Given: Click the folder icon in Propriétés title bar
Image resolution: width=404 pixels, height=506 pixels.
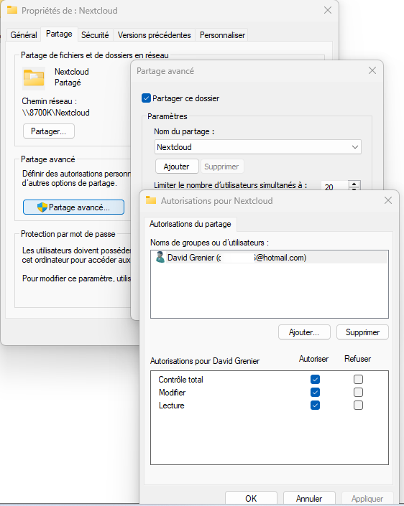Looking at the screenshot, I should (x=12, y=10).
